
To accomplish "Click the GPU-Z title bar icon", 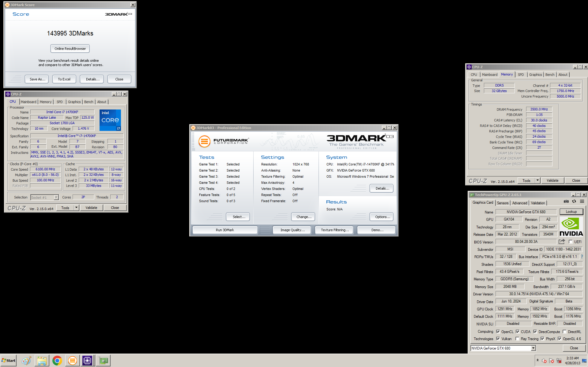I will click(x=472, y=195).
